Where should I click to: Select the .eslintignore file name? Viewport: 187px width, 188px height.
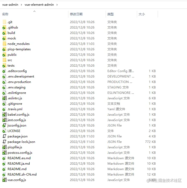pyautogui.click(x=17, y=93)
